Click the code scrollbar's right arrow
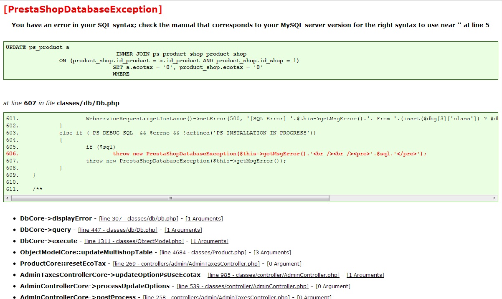 494,198
